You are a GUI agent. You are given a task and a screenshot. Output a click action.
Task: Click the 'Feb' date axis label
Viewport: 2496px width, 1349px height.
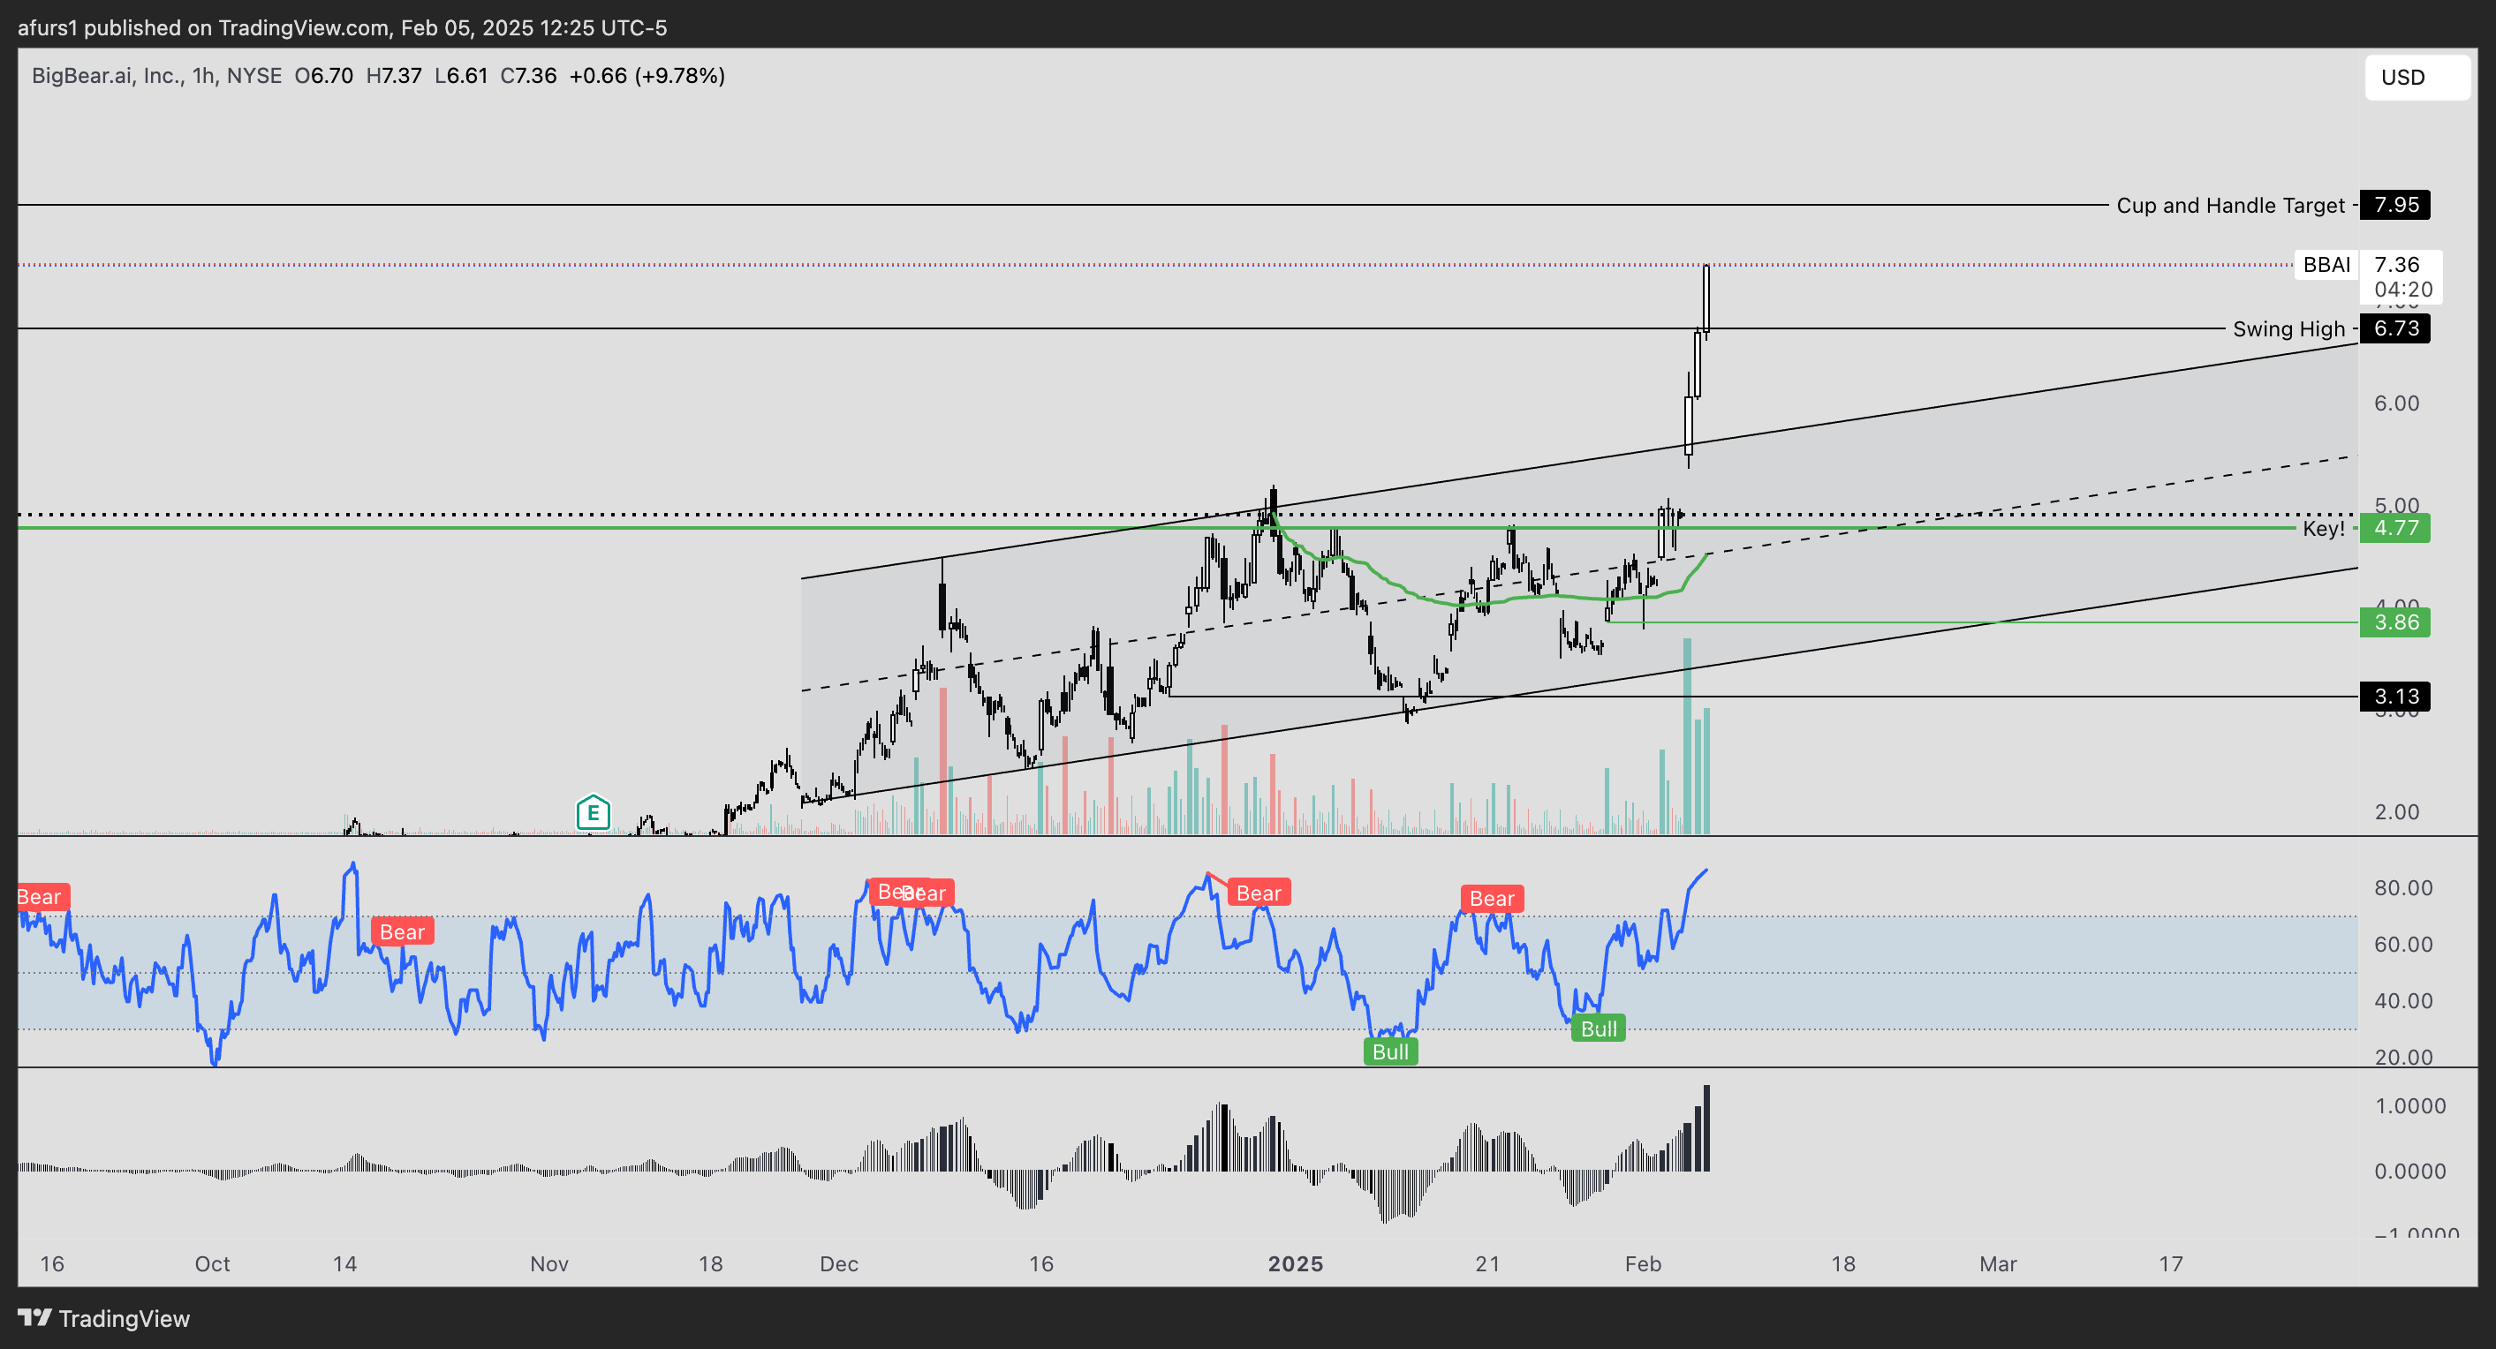[1644, 1263]
